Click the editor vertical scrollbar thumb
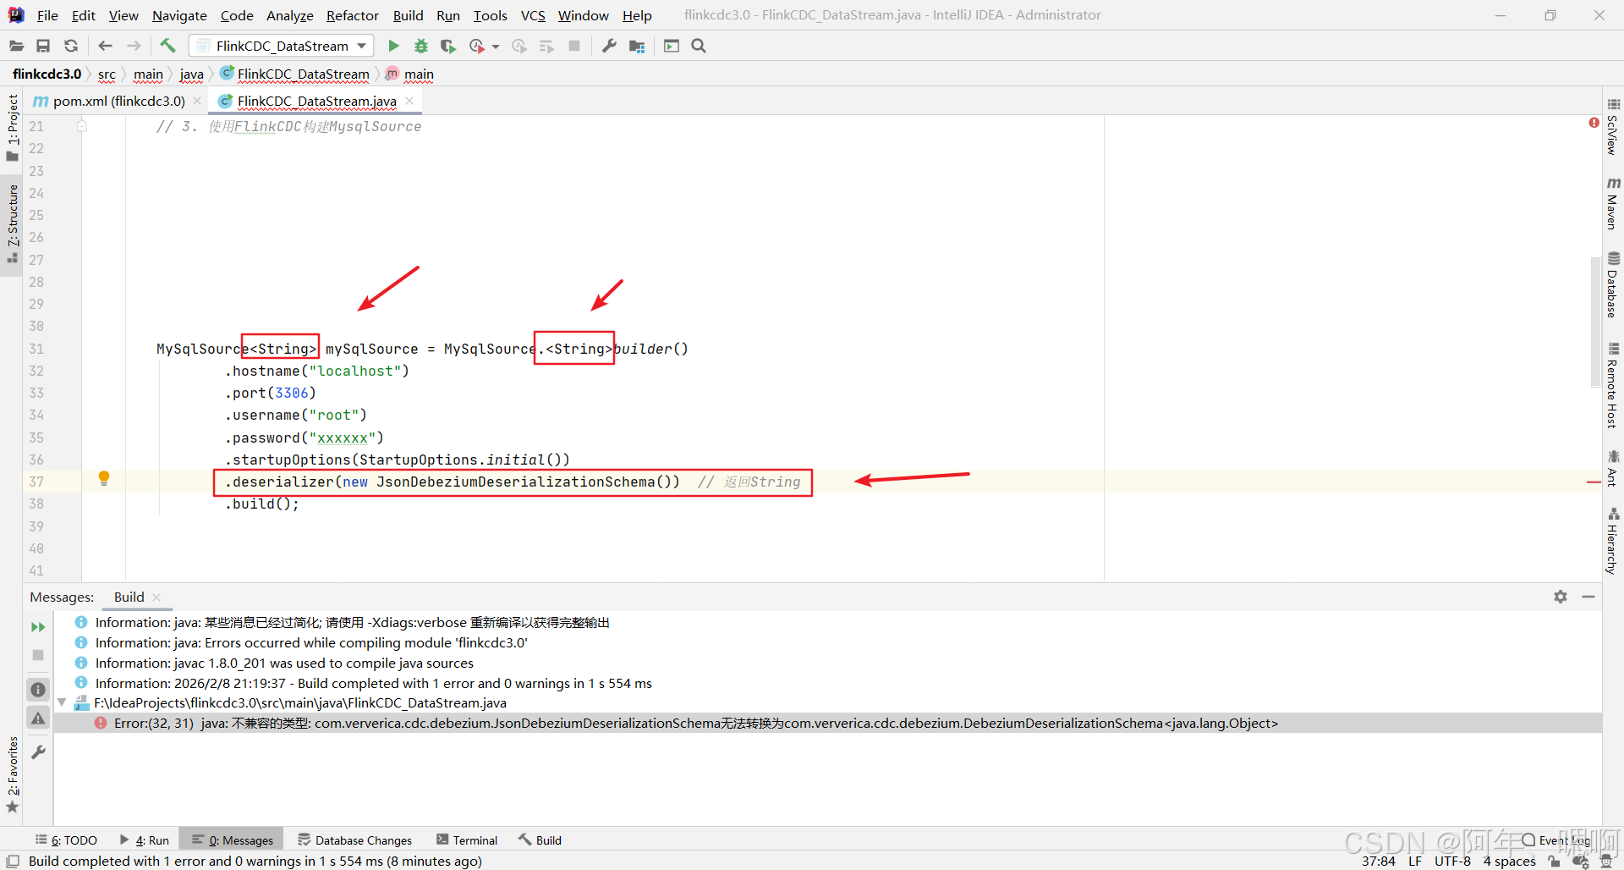The width and height of the screenshot is (1624, 870). pyautogui.click(x=1595, y=322)
